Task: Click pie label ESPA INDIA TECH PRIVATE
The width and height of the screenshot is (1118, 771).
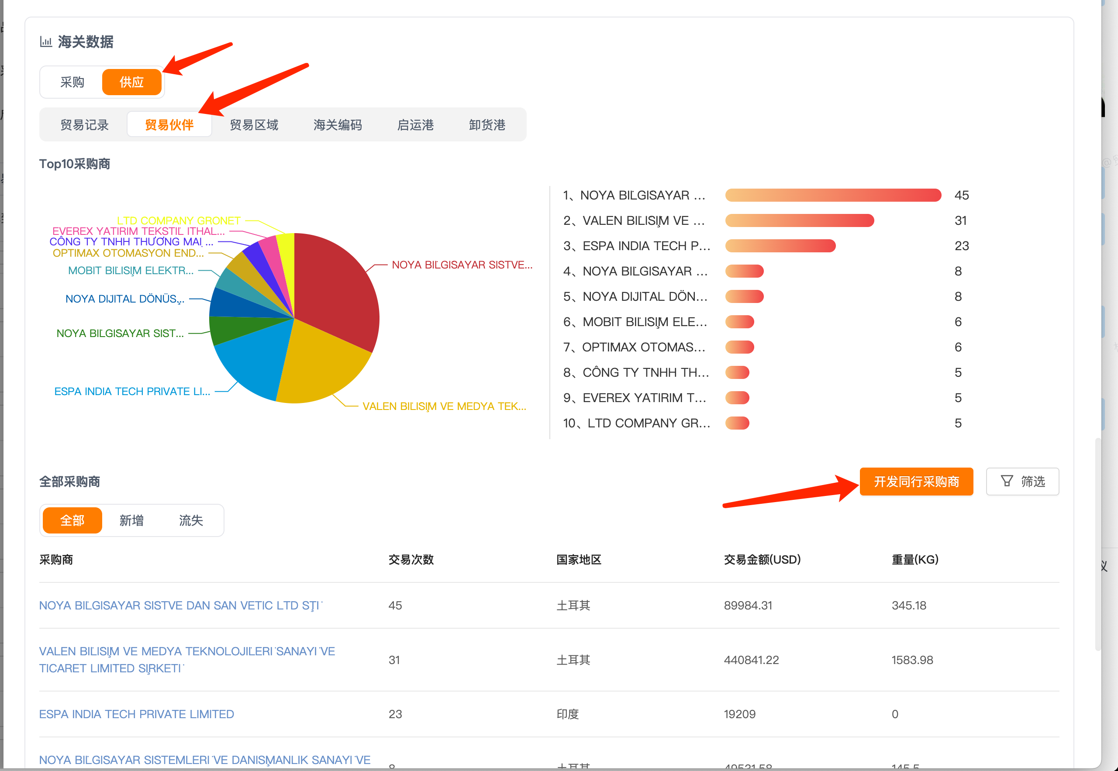Action: click(x=132, y=391)
